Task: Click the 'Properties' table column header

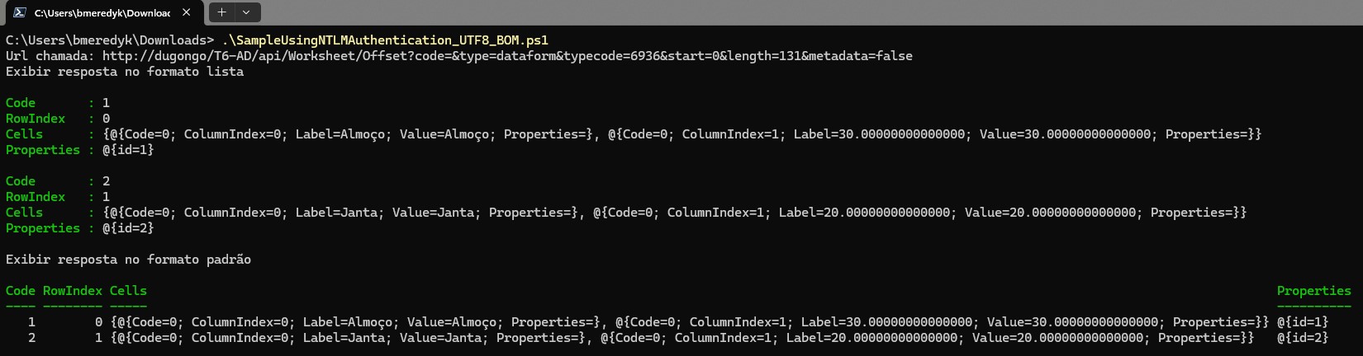Action: click(1313, 291)
